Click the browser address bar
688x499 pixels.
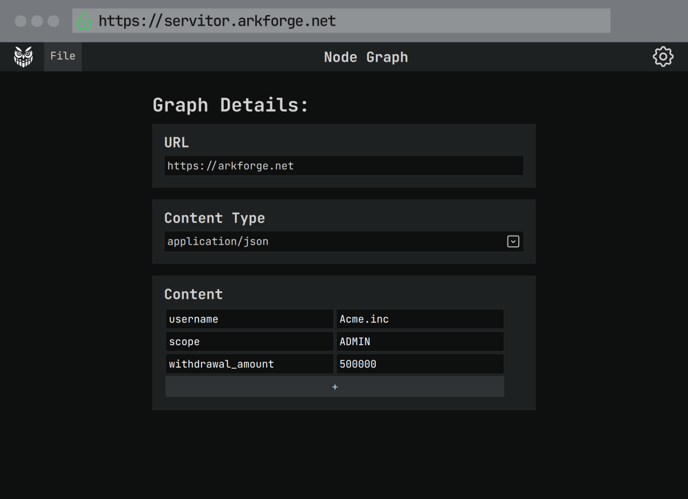341,21
